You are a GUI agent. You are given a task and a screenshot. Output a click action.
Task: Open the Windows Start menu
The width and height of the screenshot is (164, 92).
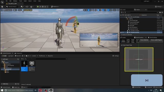[x=2, y=90]
